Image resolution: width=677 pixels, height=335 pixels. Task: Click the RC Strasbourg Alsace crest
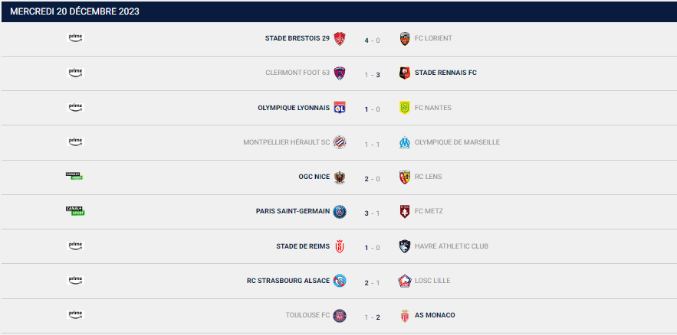pos(340,281)
